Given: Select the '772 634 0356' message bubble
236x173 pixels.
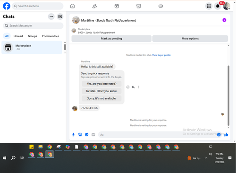Looking at the screenshot, I should [89, 108].
